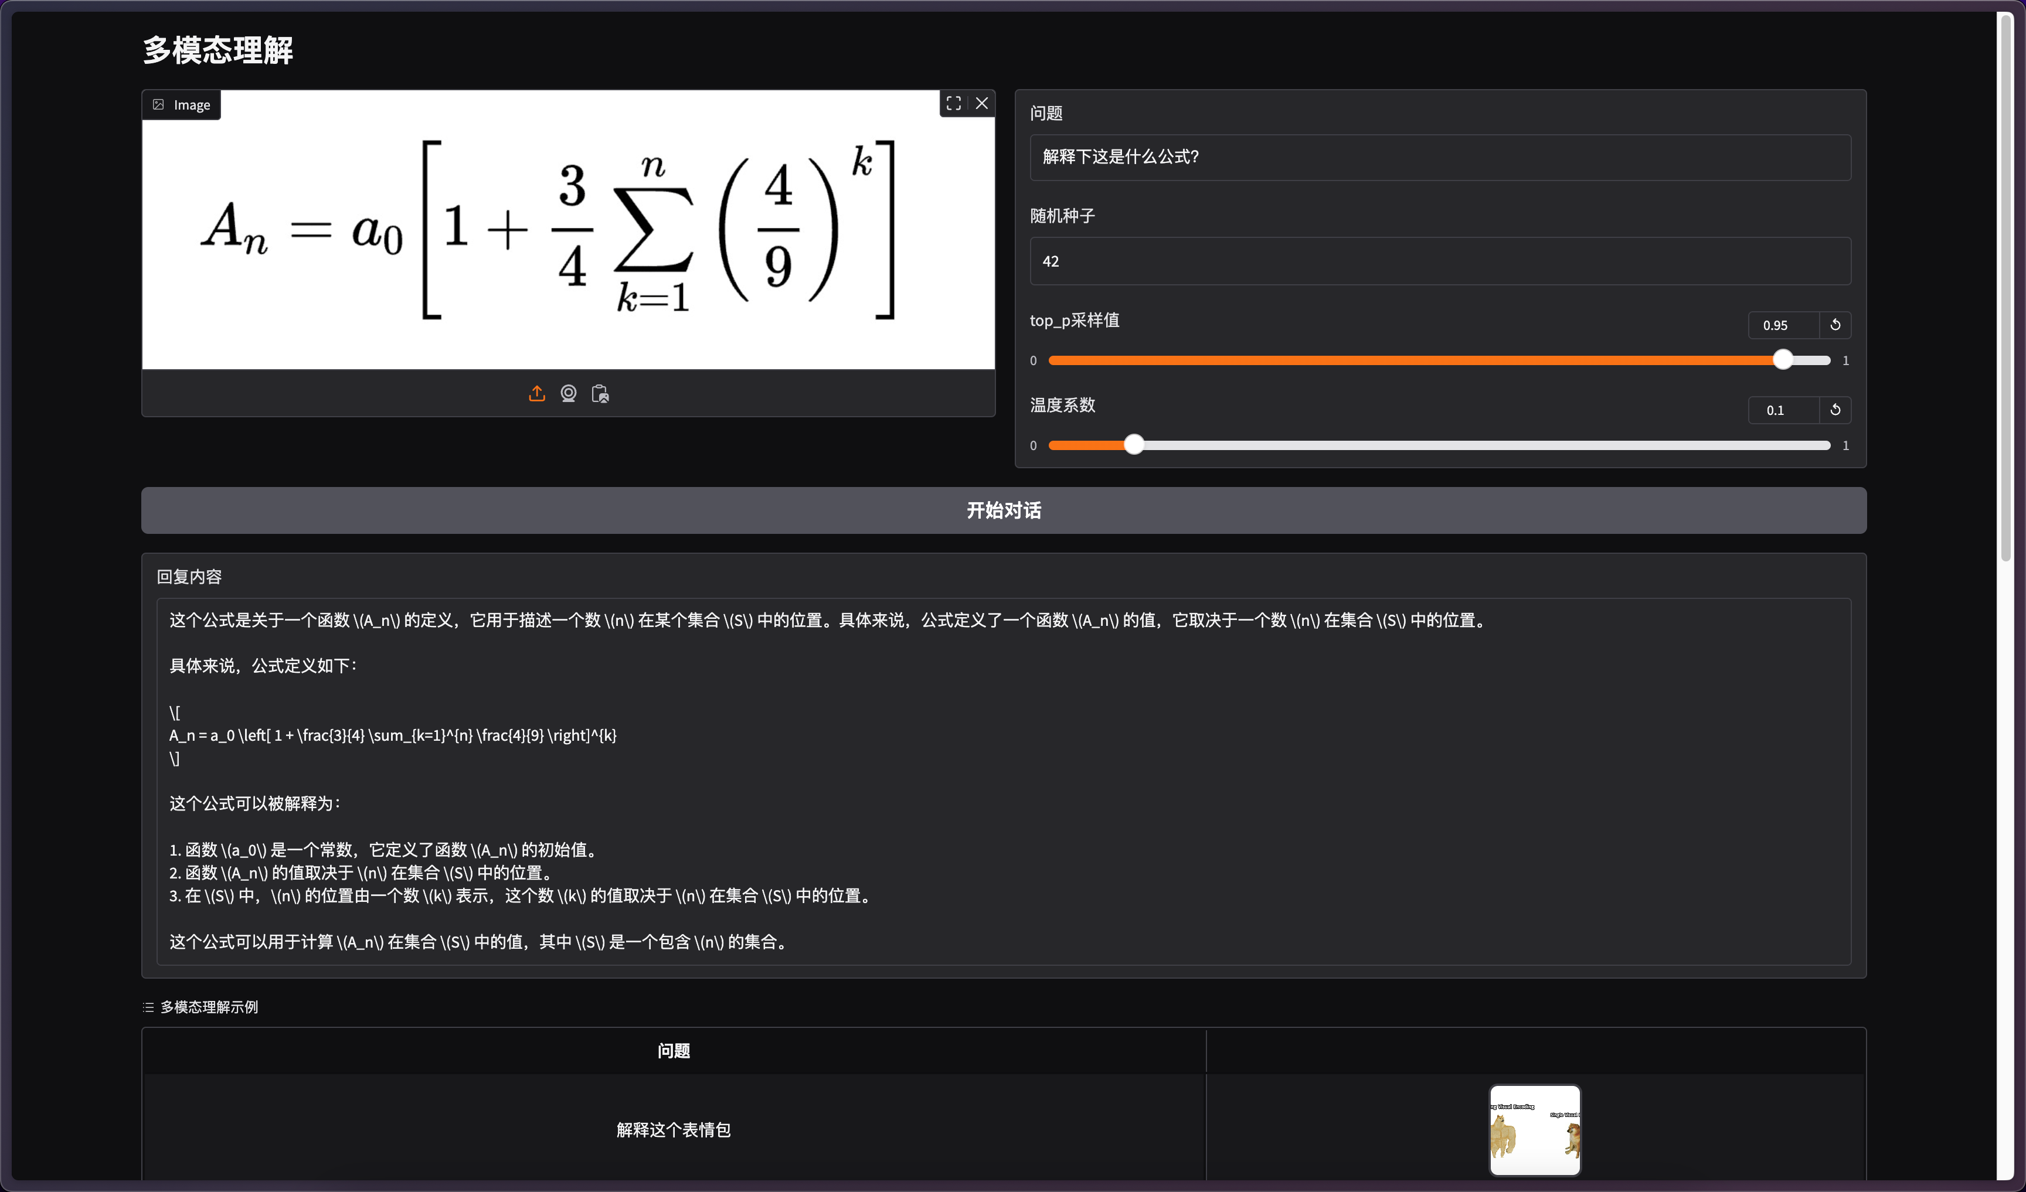Click the examples list icon beside 多模态理解示例
The width and height of the screenshot is (2026, 1192).
click(148, 1007)
